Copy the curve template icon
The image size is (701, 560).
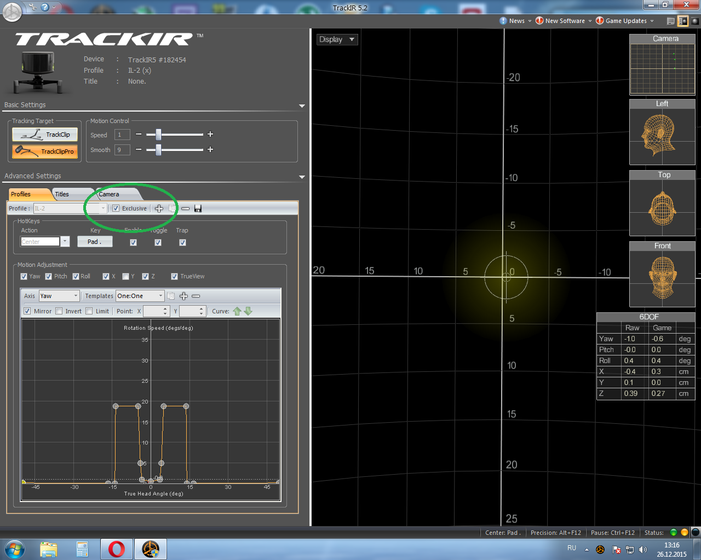(171, 296)
